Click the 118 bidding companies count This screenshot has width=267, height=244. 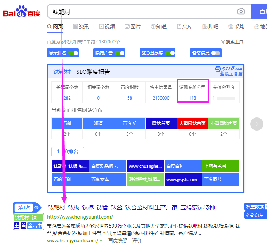[x=192, y=98]
